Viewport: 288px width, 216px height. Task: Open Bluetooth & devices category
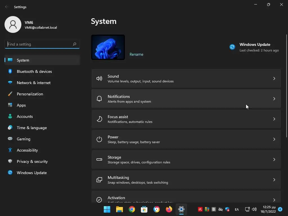[42, 71]
